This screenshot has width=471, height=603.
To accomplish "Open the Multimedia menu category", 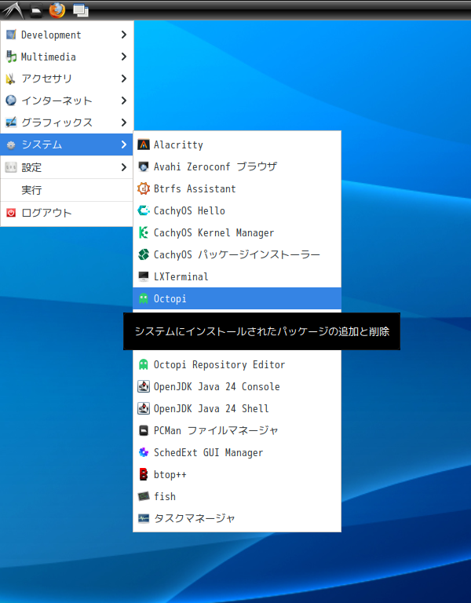I will point(67,57).
